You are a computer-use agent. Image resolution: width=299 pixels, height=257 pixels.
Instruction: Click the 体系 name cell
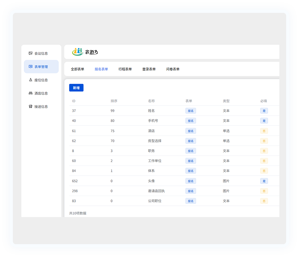point(151,171)
